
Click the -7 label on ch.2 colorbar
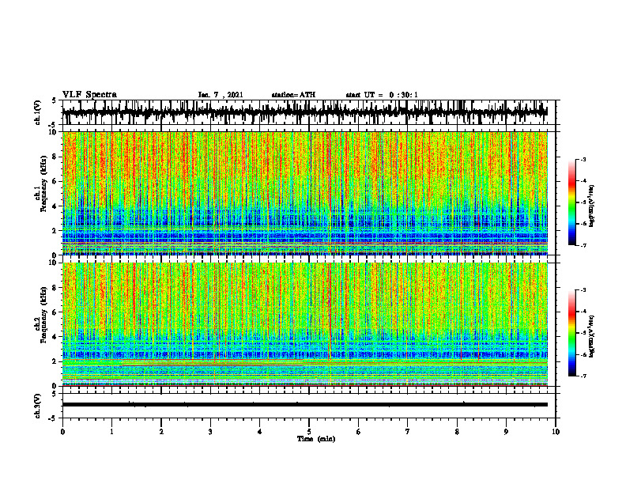[x=583, y=376]
